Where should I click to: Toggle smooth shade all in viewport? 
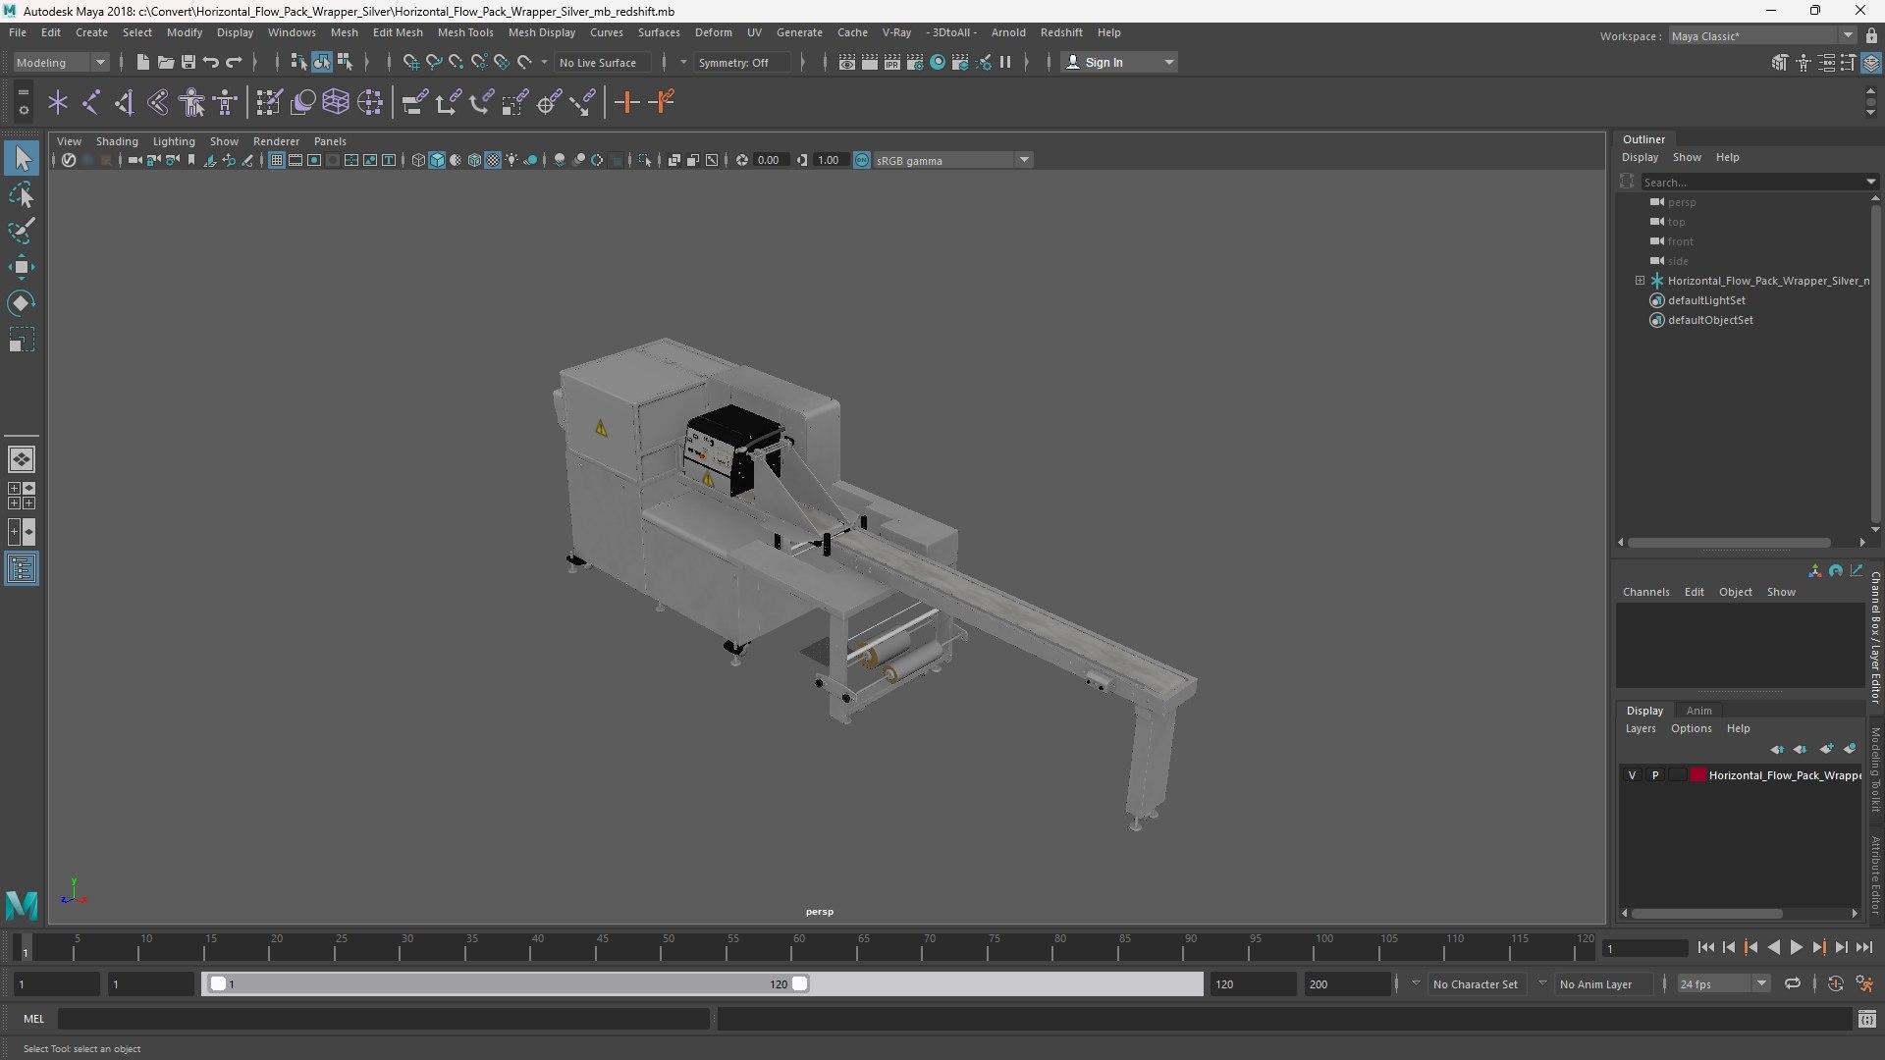click(x=437, y=160)
